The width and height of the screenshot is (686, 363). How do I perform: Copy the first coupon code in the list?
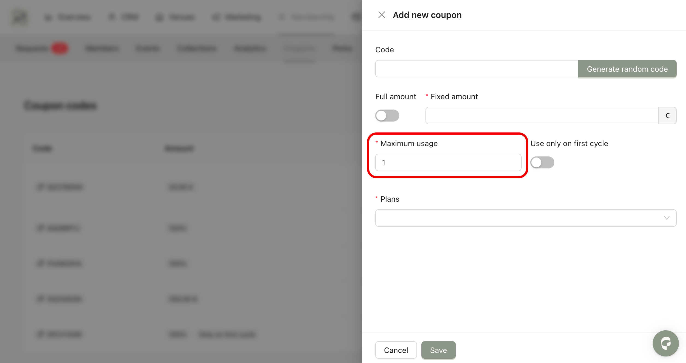click(x=40, y=187)
